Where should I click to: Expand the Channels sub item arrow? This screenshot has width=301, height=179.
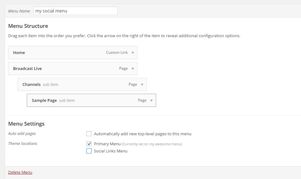click(142, 85)
